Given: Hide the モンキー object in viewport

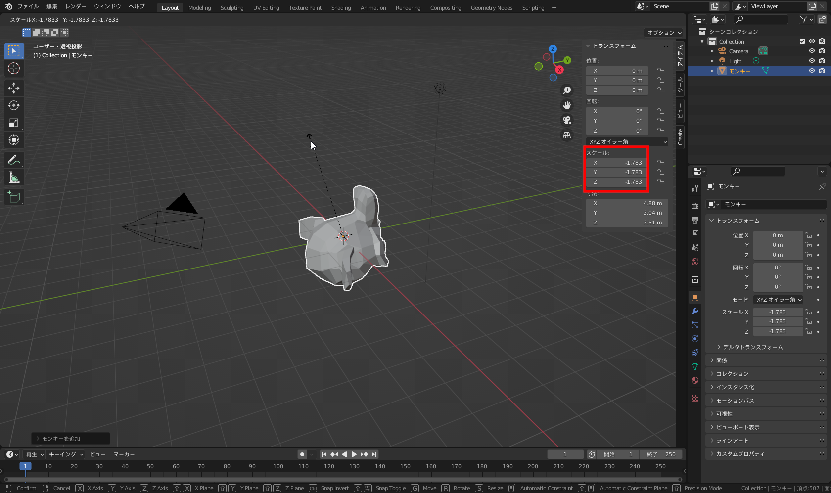Looking at the screenshot, I should (812, 71).
